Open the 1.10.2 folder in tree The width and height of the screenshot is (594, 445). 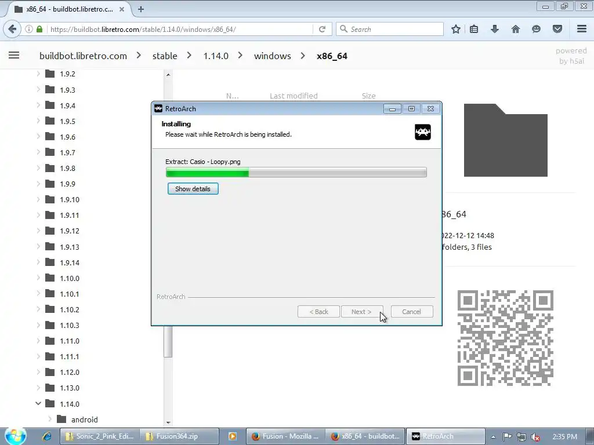[70, 309]
